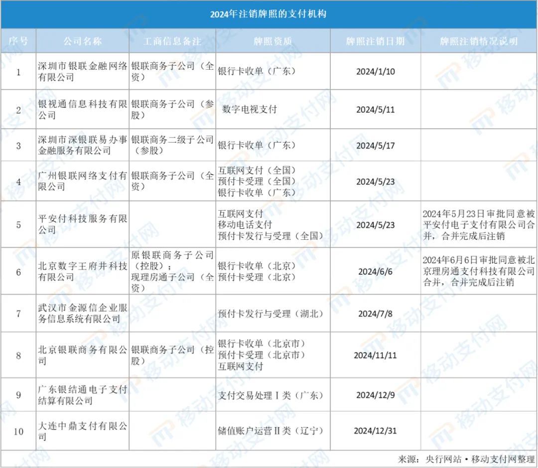Select the 序号 column header

tap(18, 41)
